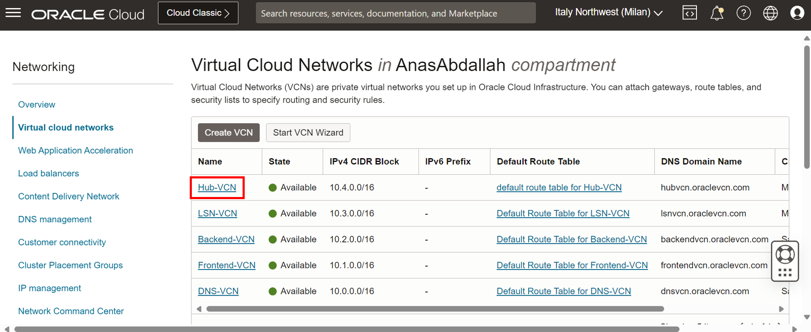This screenshot has height=332, width=811.
Task: Open Default Route Table for Backend-VCN
Action: coord(571,239)
